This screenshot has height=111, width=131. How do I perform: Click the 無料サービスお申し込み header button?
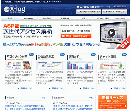pyautogui.click(x=115, y=11)
